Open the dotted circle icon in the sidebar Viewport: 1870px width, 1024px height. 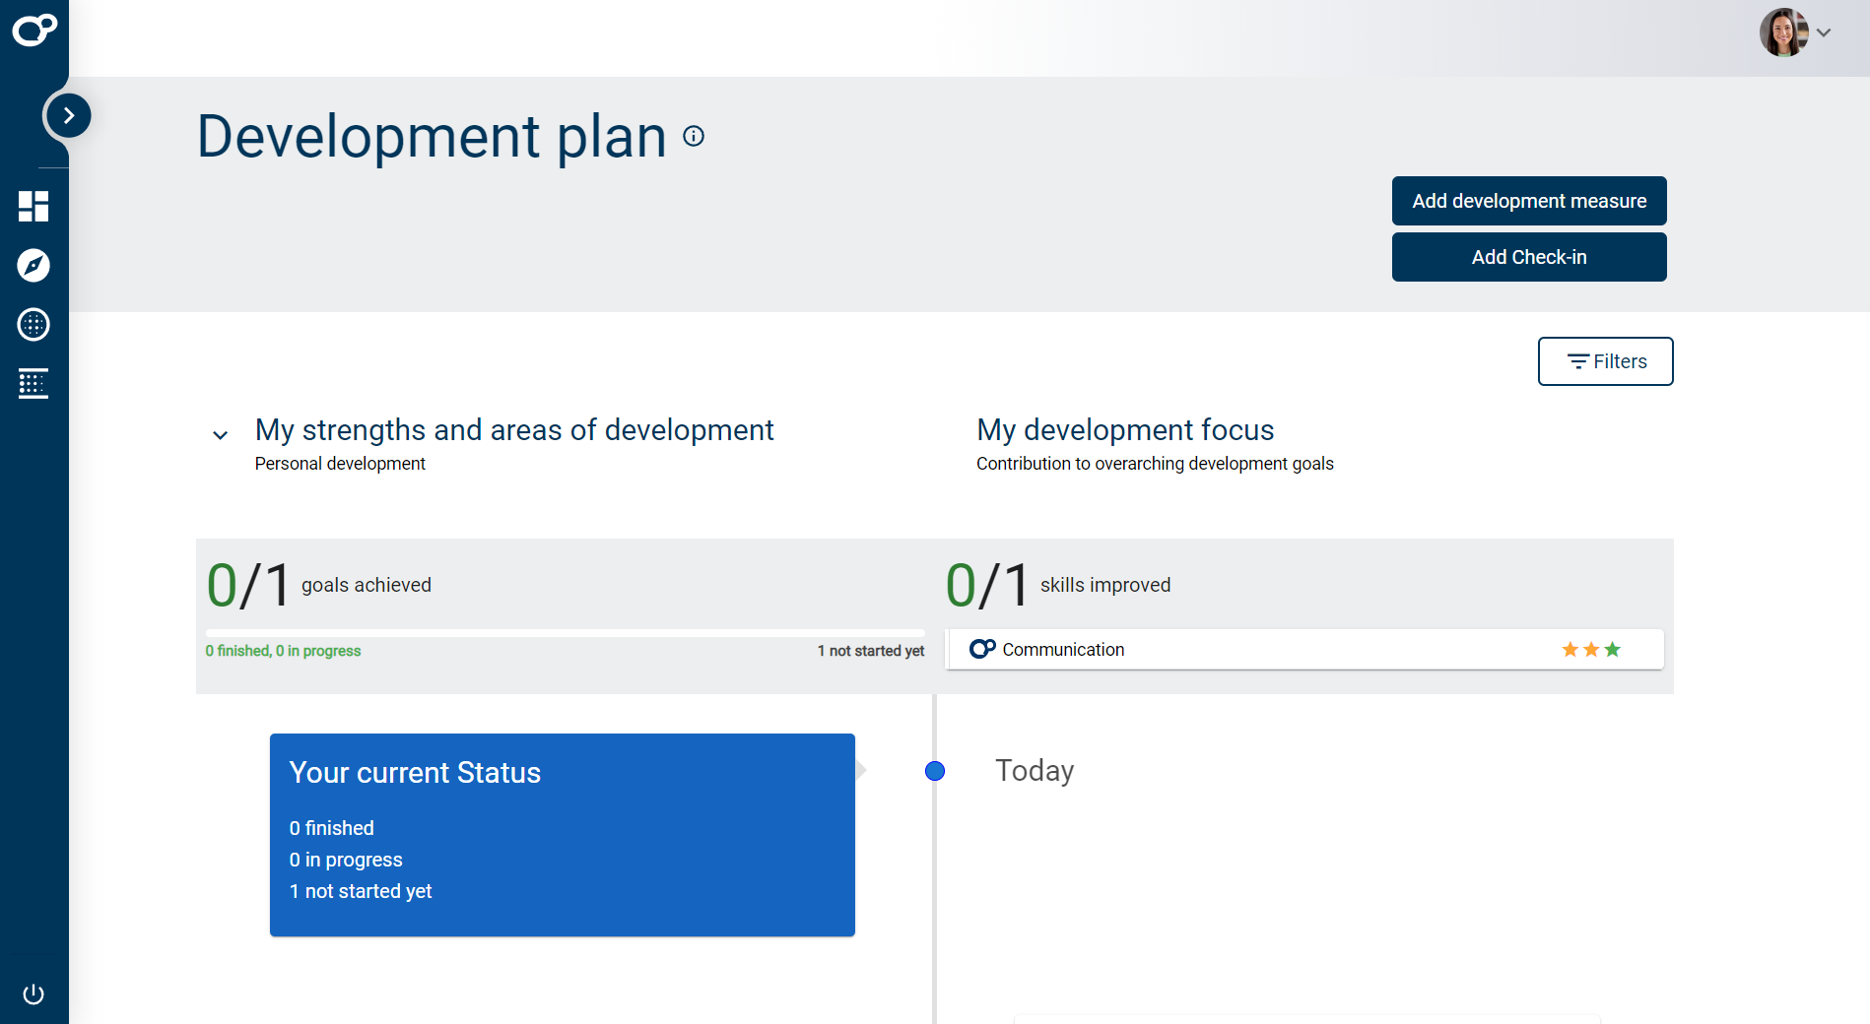coord(33,325)
